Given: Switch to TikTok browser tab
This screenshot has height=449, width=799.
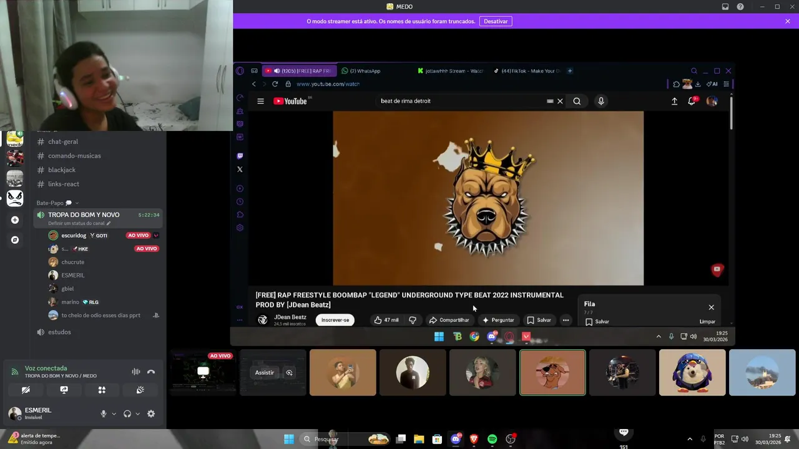Looking at the screenshot, I should coord(527,71).
